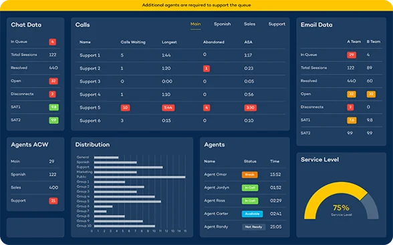This screenshot has width=393, height=245.
Task: Select the Support 5 row name
Action: pyautogui.click(x=90, y=107)
